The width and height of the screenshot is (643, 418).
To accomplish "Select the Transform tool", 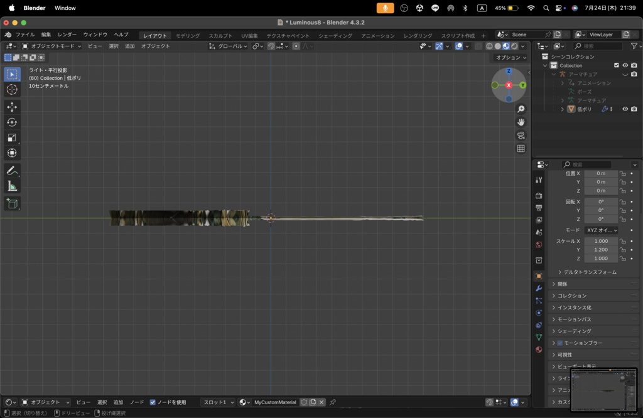I will point(12,153).
